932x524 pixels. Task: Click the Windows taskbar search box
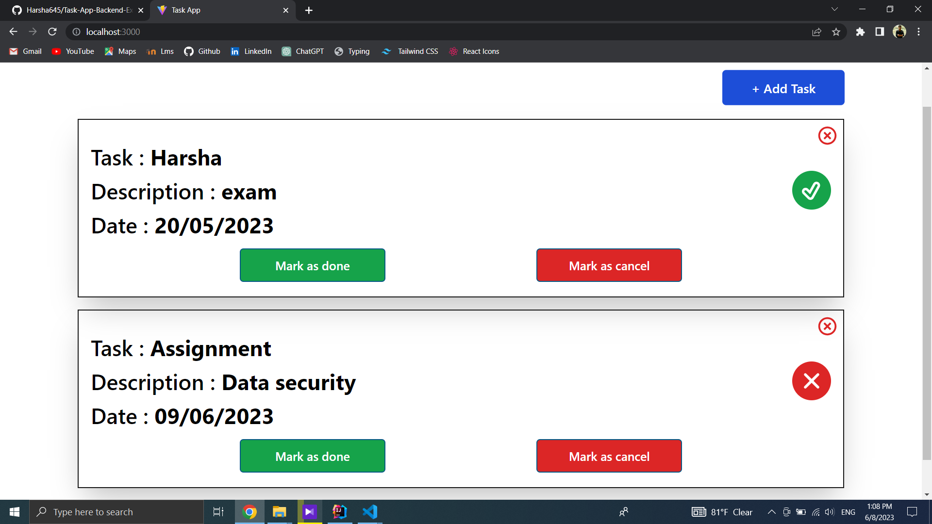click(x=116, y=511)
